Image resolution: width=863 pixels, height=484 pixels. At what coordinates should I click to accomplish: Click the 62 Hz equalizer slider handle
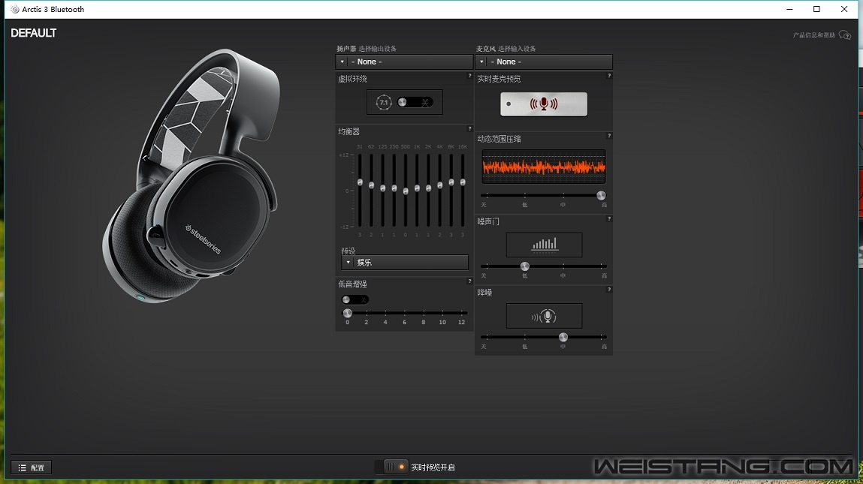pyautogui.click(x=372, y=185)
